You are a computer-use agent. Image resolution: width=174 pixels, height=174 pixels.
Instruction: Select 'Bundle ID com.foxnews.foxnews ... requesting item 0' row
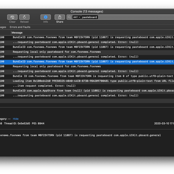[x=87, y=76]
